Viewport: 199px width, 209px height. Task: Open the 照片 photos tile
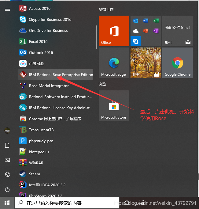146,63
